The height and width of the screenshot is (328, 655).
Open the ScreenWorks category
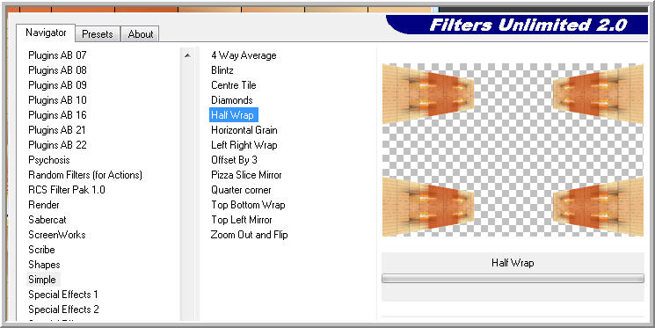click(57, 235)
